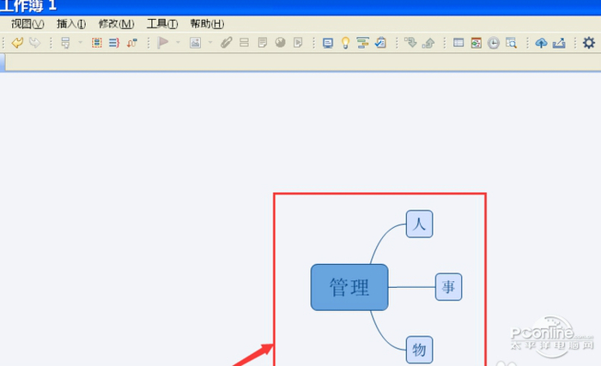
Task: Click the Brainstorming light bulb icon
Action: tap(345, 43)
